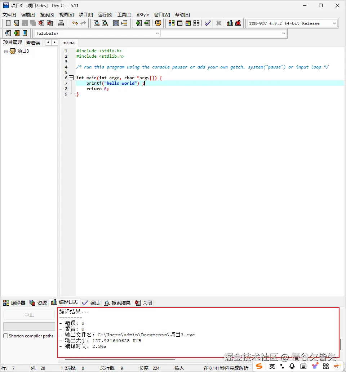Screen dimensions: 346x372
Task: Click the Sogou microphone voice input icon
Action: click(x=292, y=366)
